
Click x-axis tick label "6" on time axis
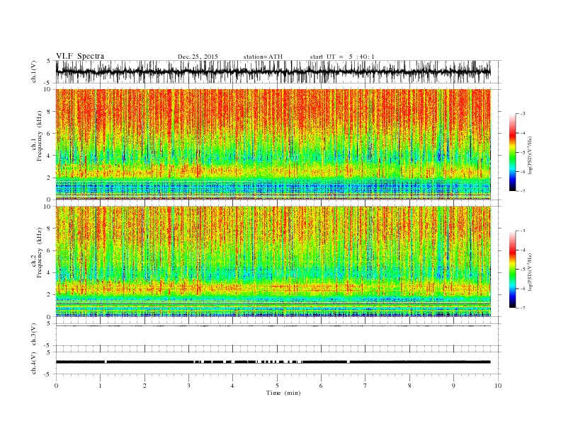(321, 386)
